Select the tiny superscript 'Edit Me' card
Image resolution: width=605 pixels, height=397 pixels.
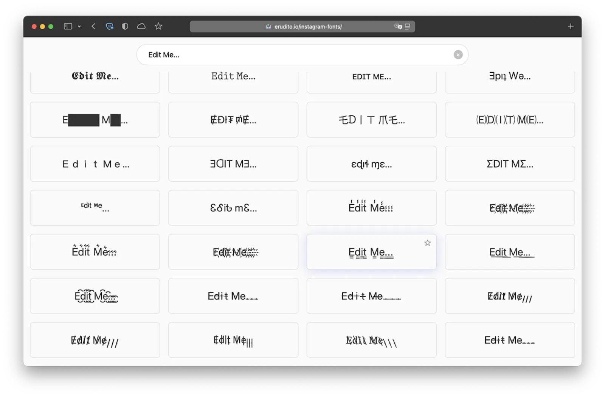[x=95, y=208]
